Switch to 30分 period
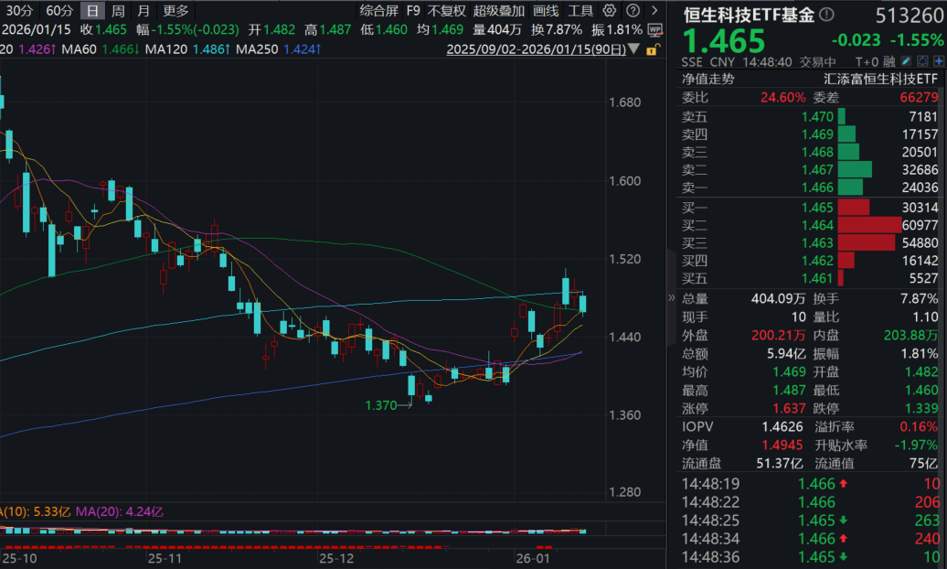Screen dimensions: 947x569 [x=19, y=11]
